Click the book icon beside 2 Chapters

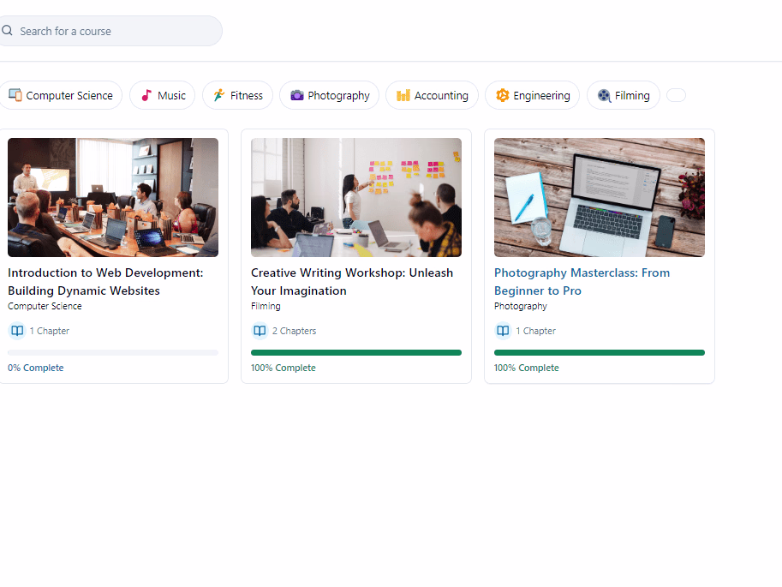click(x=260, y=331)
